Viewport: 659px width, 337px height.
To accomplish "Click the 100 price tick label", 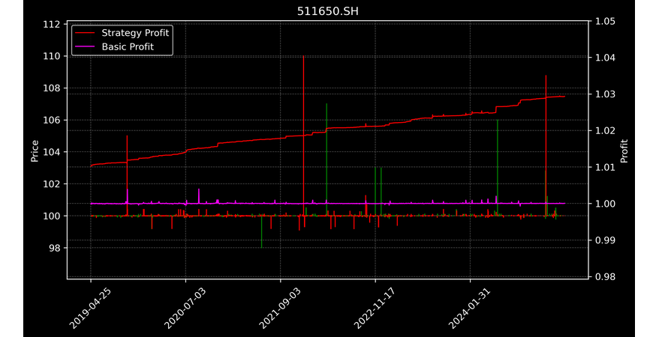I will pos(51,216).
